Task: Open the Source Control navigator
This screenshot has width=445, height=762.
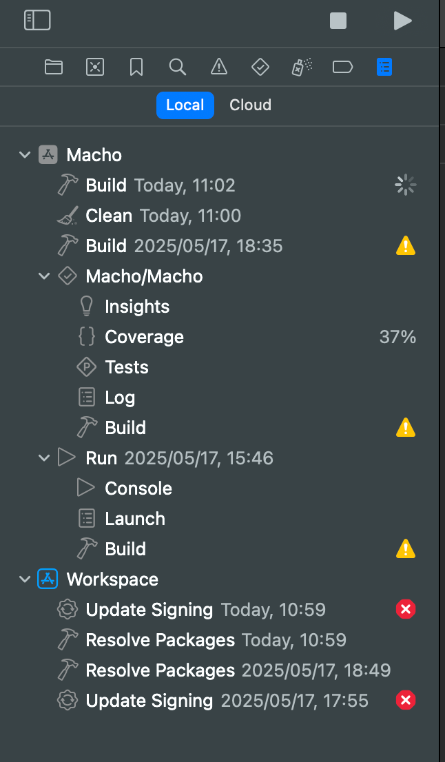Action: pyautogui.click(x=95, y=67)
